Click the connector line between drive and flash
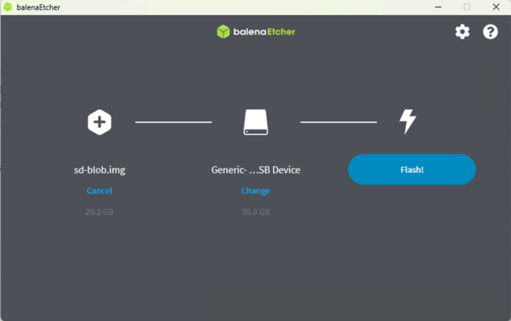The image size is (511, 321). [338, 122]
